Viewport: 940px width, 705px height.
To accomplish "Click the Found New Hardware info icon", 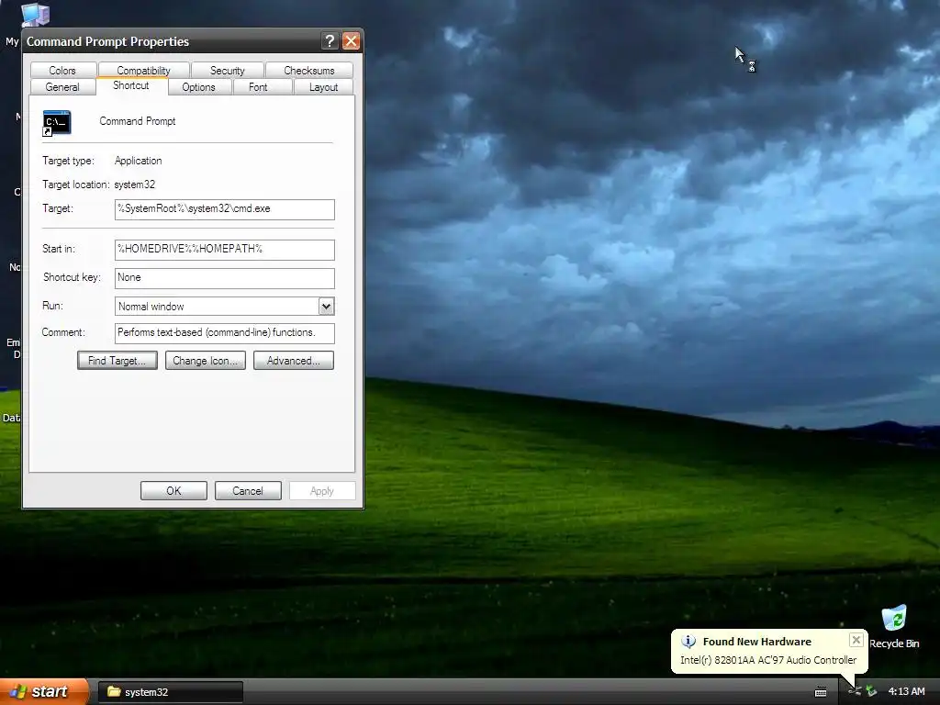I will click(x=688, y=642).
